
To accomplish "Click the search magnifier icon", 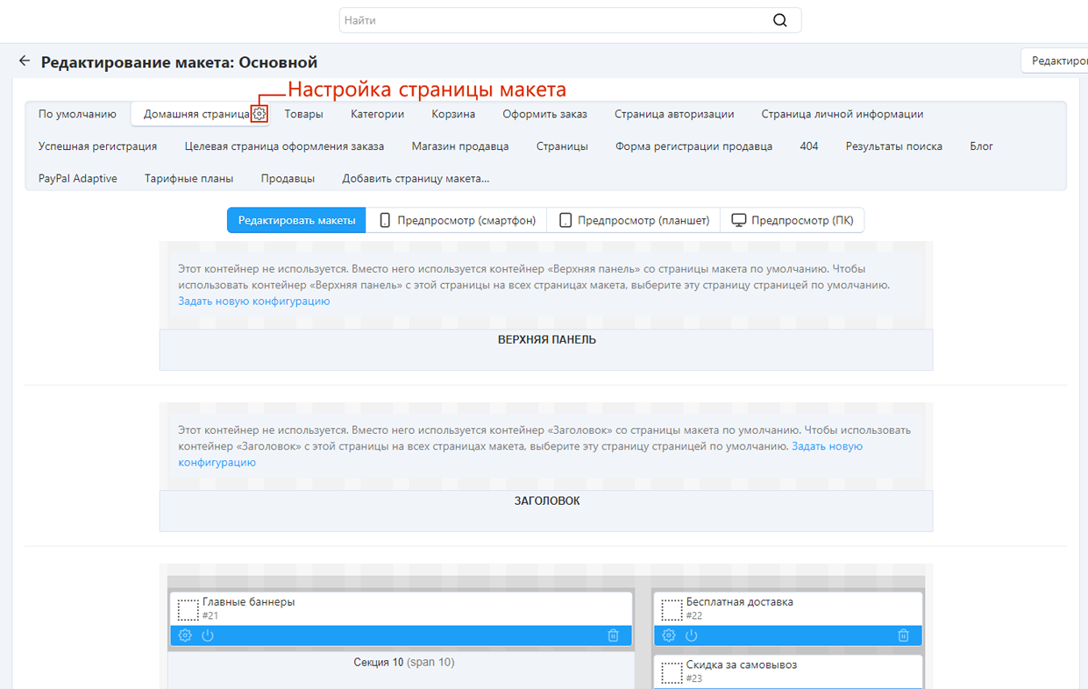I will coord(779,20).
